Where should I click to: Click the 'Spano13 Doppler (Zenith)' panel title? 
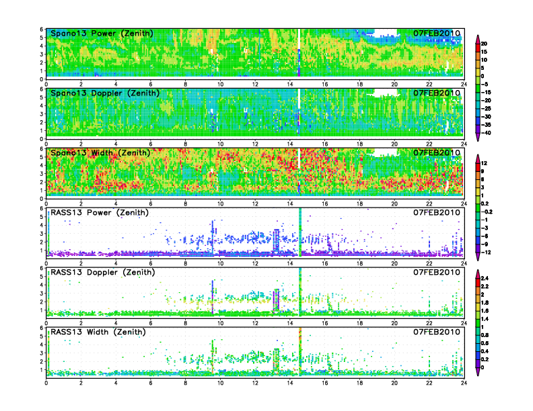pos(105,93)
